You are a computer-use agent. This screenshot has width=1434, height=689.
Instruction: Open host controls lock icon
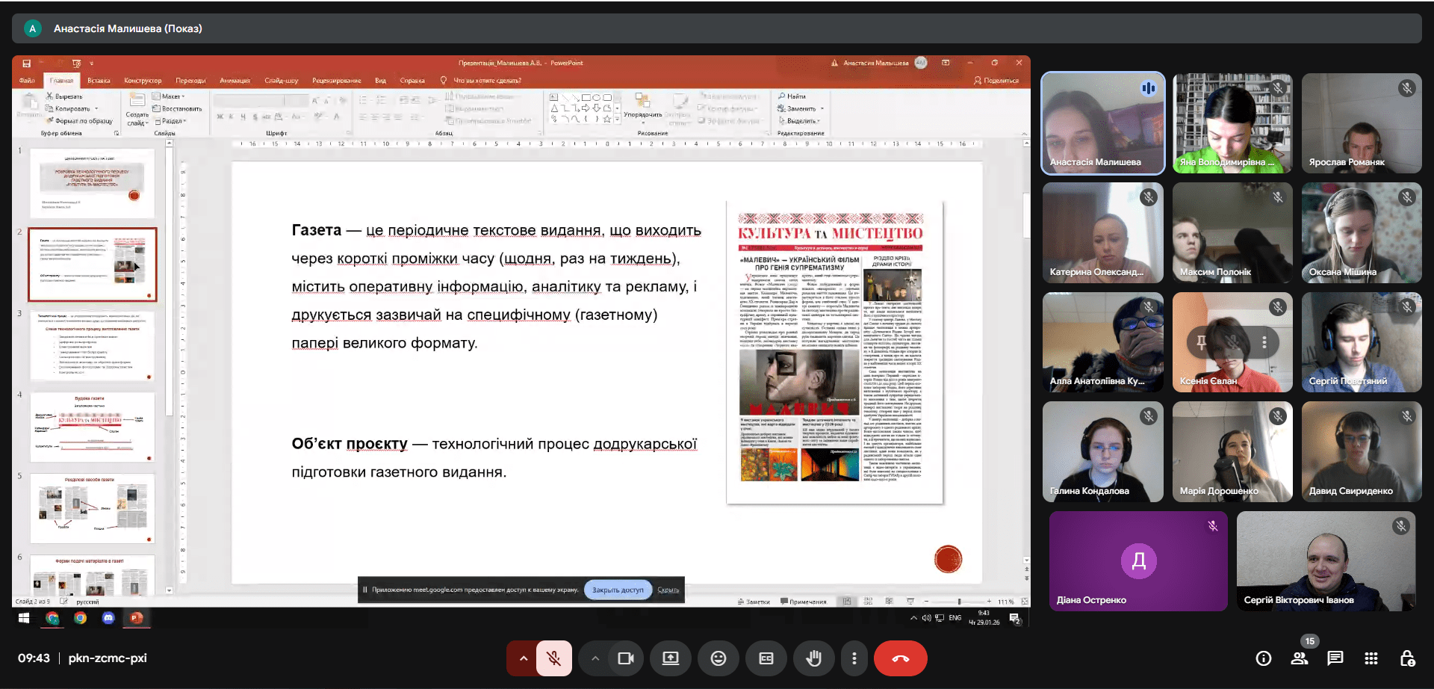coord(1407,658)
